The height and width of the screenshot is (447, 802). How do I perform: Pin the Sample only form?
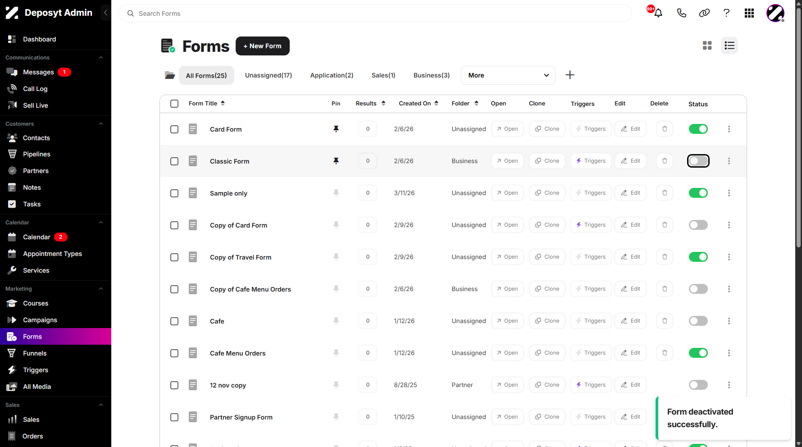pos(336,193)
